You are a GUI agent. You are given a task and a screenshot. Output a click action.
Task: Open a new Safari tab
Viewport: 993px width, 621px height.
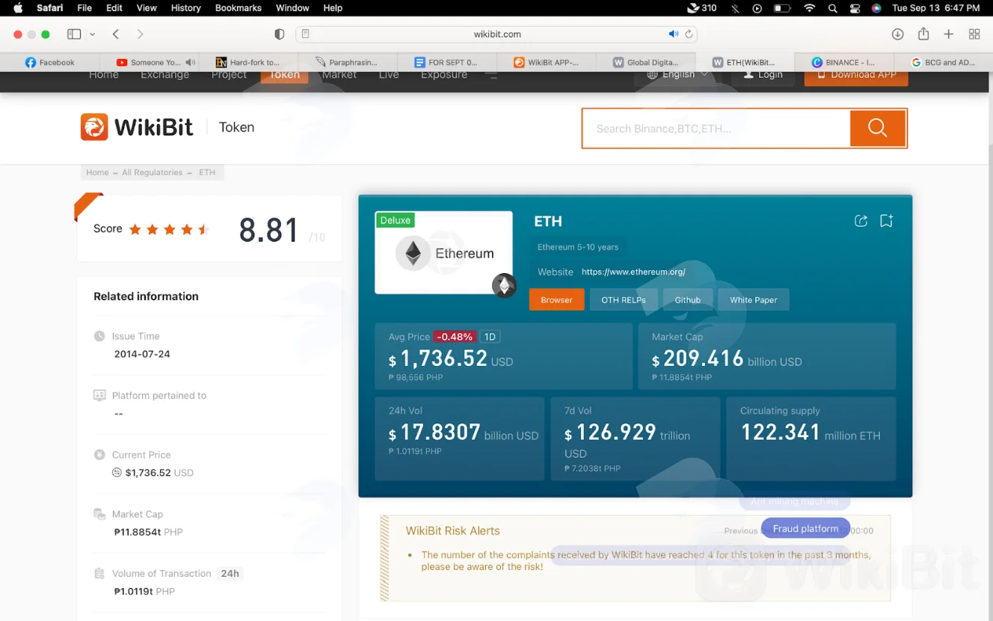(948, 34)
